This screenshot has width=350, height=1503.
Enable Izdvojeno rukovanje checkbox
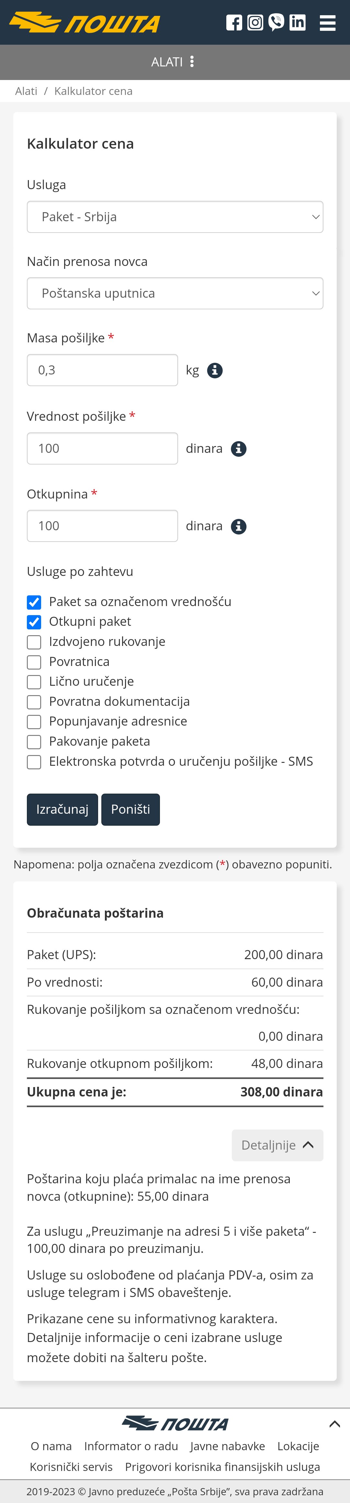(x=34, y=642)
